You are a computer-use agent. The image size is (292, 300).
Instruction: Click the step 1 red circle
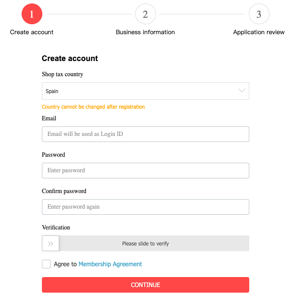tap(32, 14)
